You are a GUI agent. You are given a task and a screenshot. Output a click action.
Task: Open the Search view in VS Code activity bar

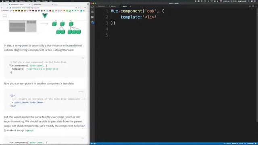pos(92,7)
